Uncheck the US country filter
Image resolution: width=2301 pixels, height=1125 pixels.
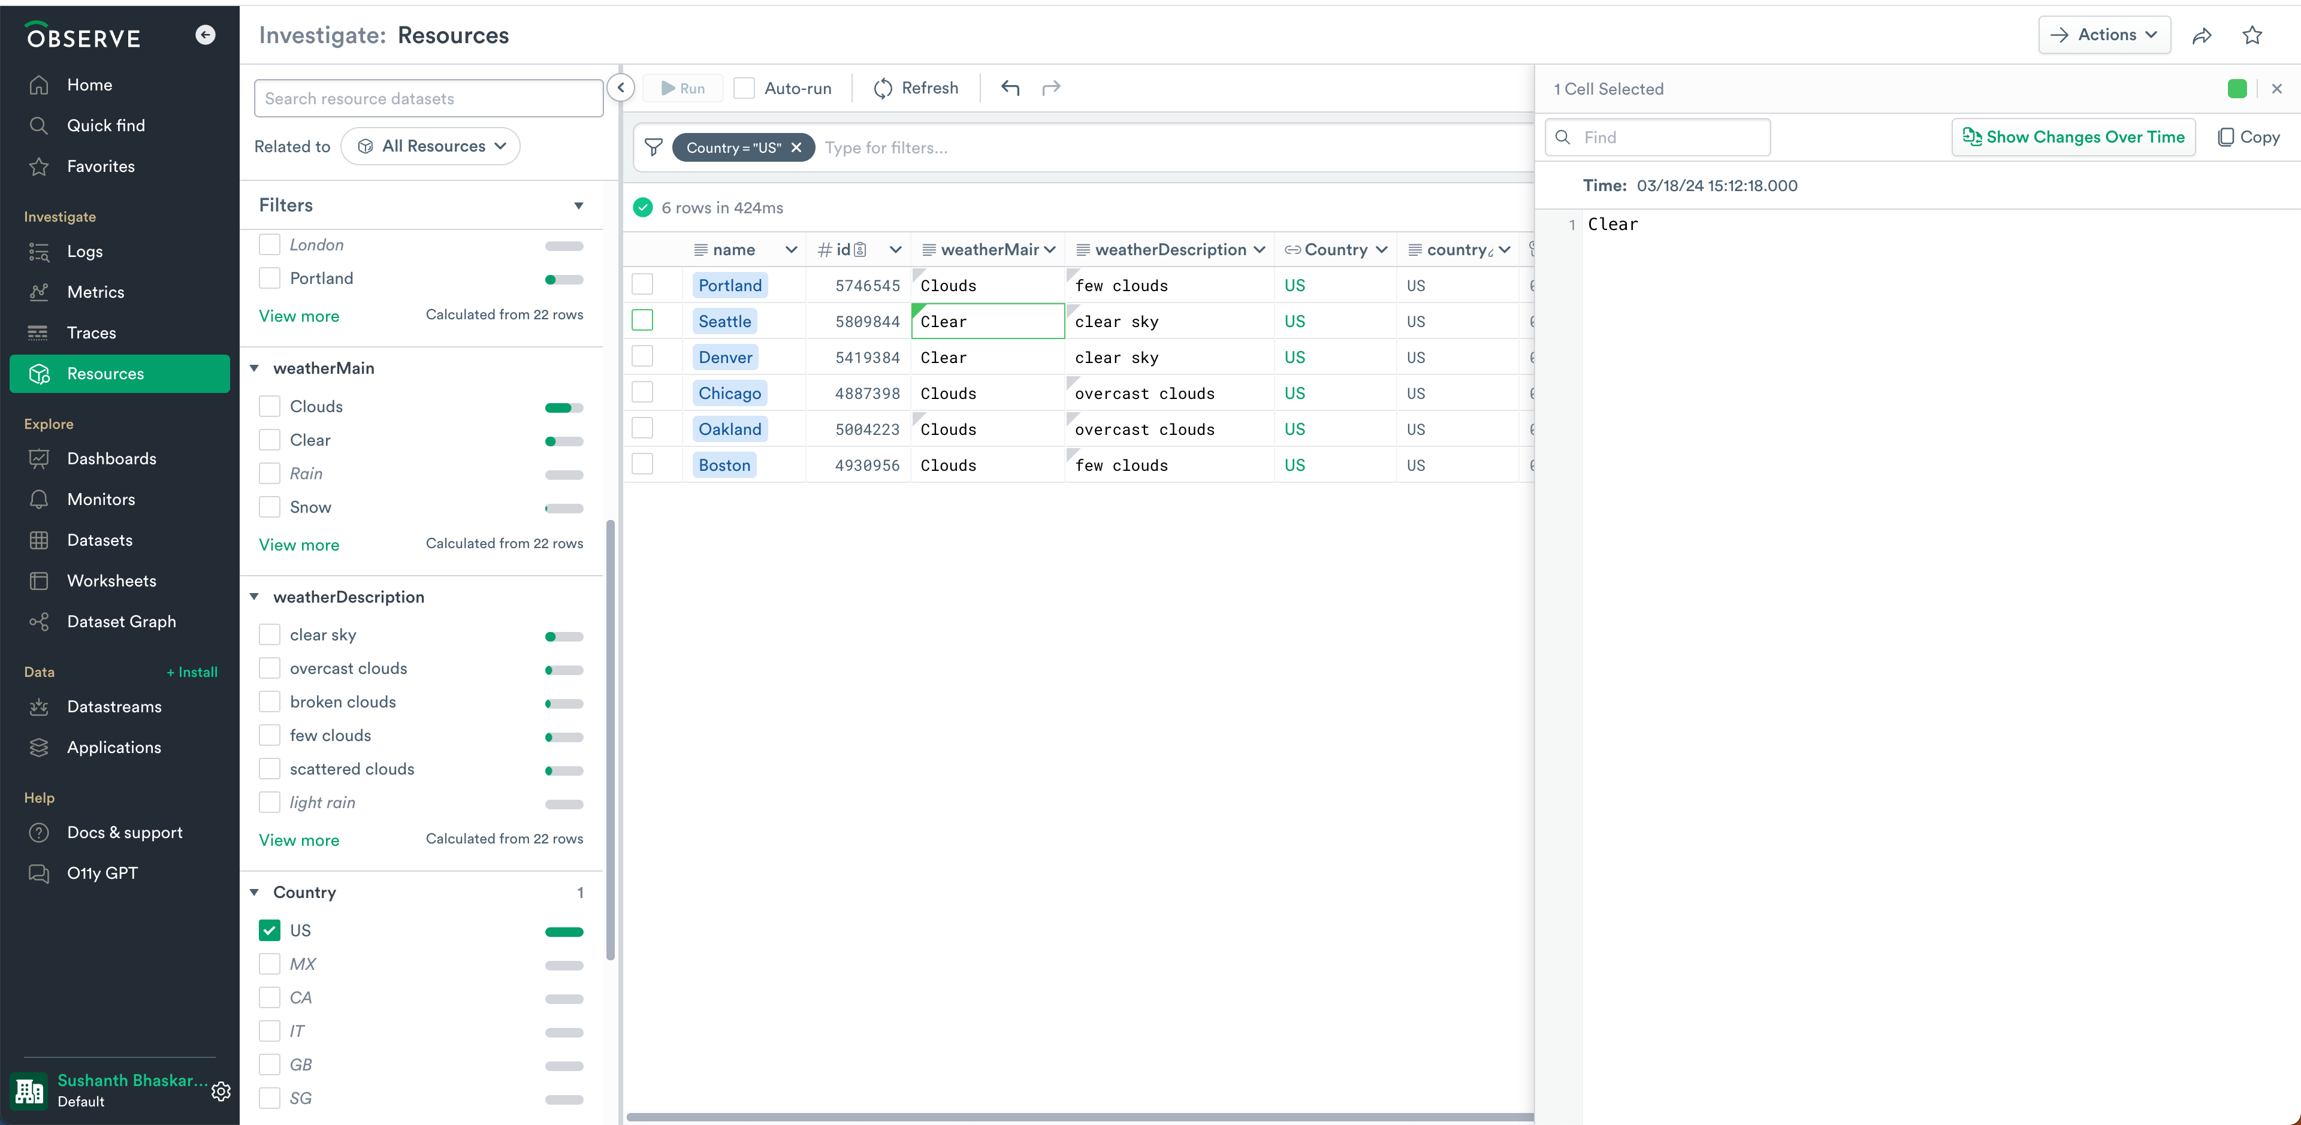pos(270,930)
